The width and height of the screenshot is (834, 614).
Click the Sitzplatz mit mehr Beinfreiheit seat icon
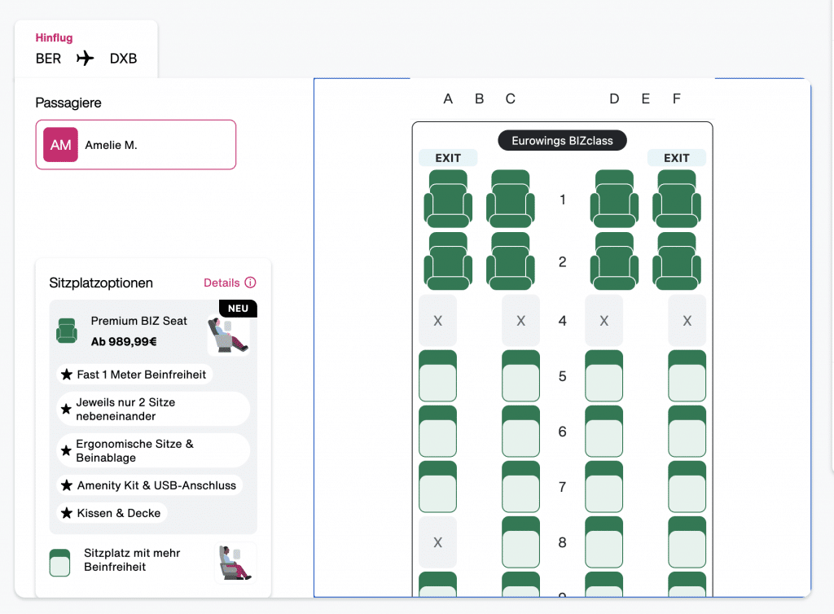[59, 562]
